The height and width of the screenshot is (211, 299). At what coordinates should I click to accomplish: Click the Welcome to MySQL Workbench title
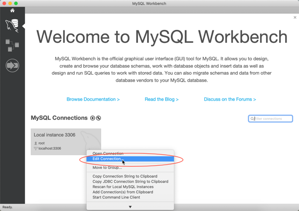coord(161,37)
